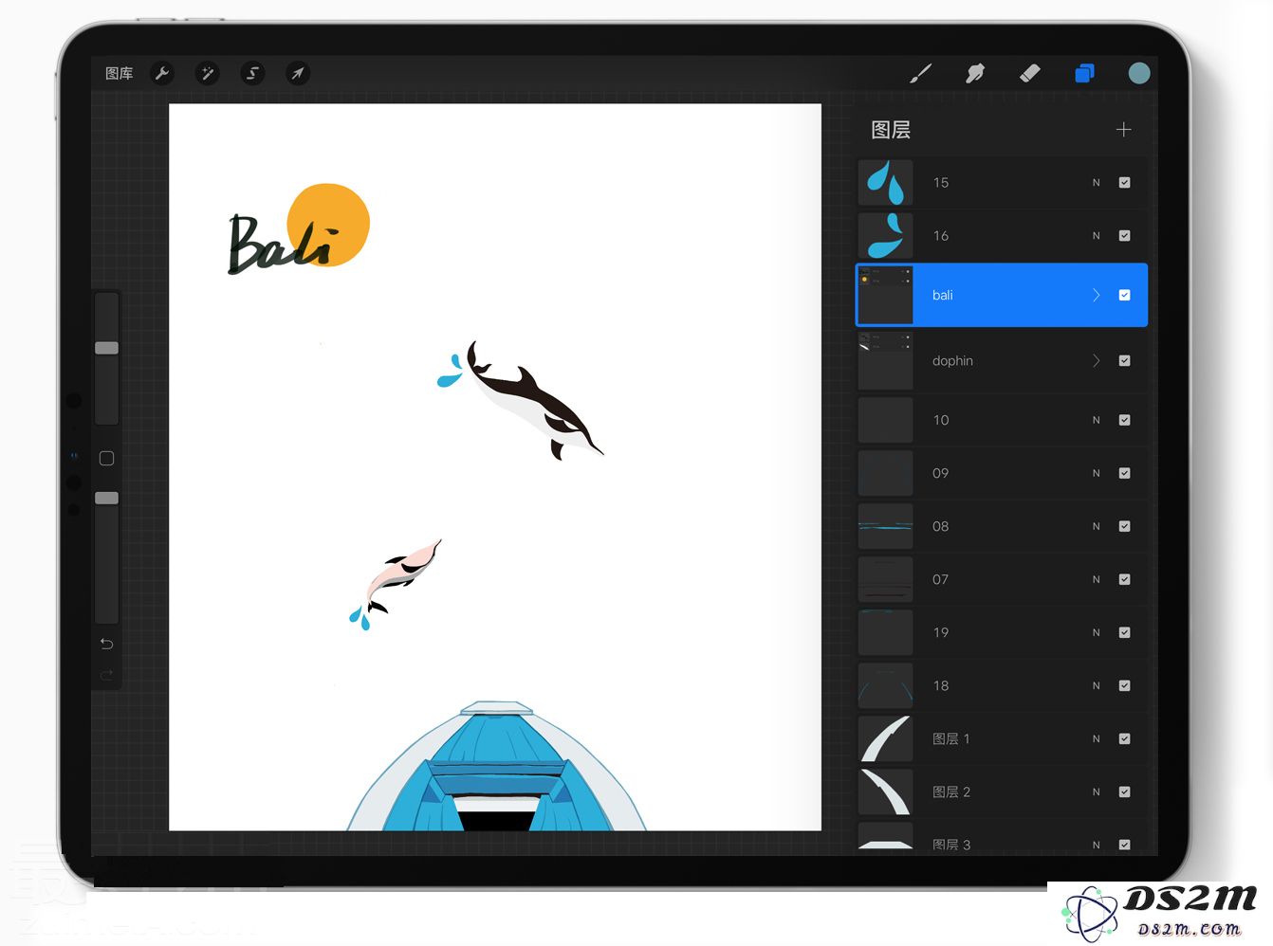This screenshot has width=1273, height=946.
Task: Open the 图库 gallery
Action: pos(120,73)
